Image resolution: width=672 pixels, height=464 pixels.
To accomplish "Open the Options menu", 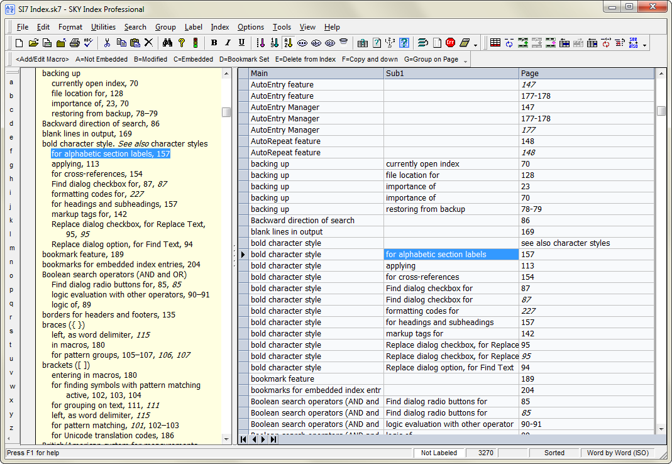I will click(251, 27).
